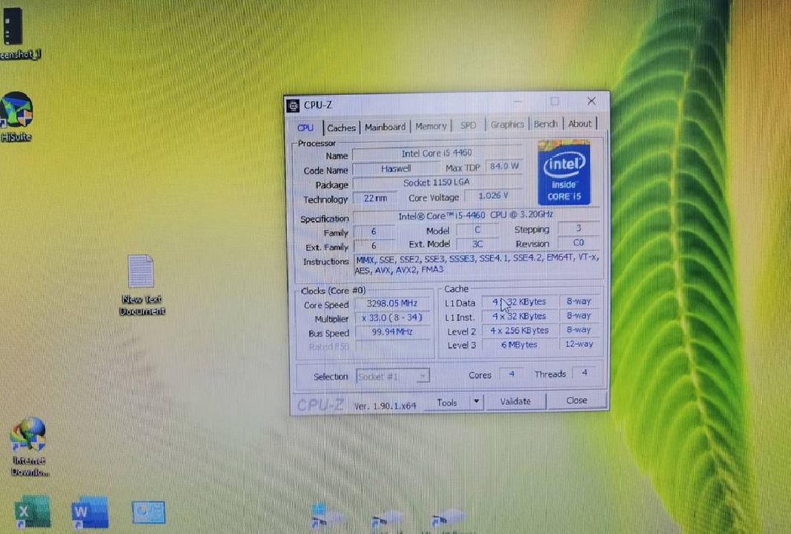Open the Memory tab

click(x=431, y=125)
